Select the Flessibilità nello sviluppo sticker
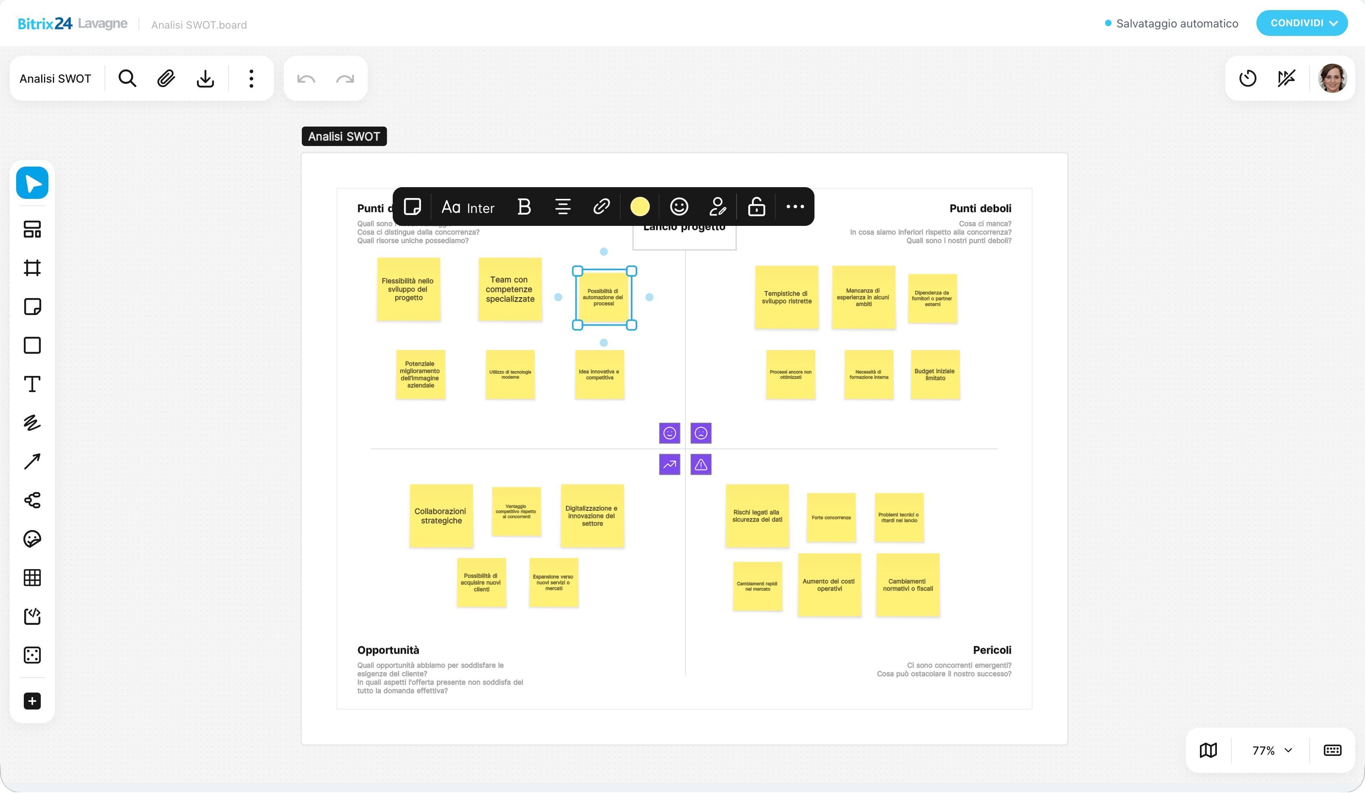 tap(408, 289)
